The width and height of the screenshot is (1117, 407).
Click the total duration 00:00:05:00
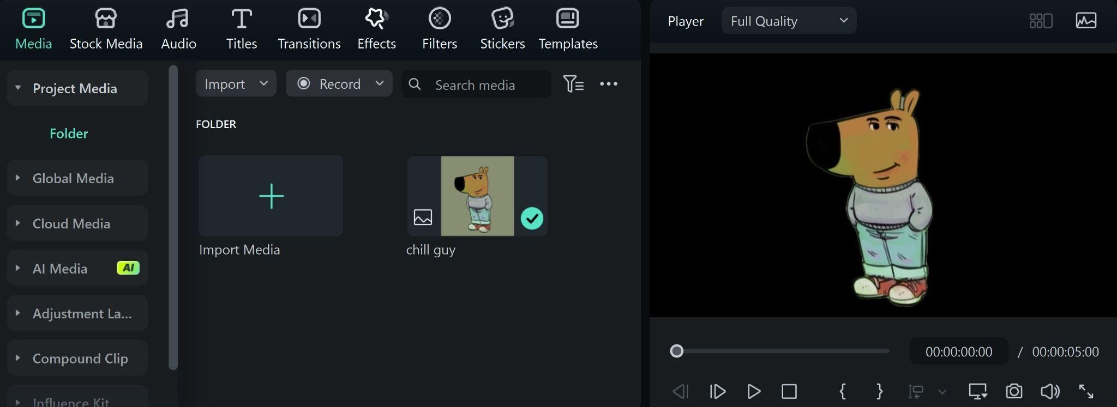pyautogui.click(x=1065, y=352)
